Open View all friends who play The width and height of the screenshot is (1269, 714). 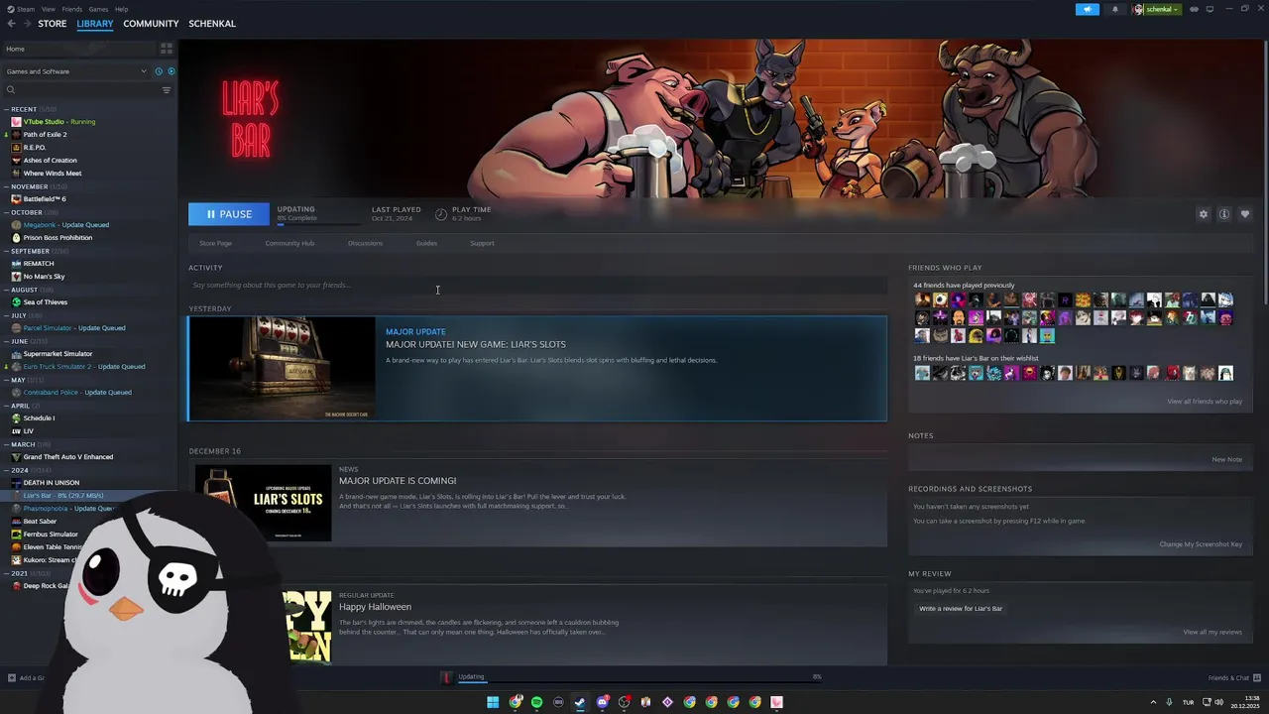coord(1205,402)
